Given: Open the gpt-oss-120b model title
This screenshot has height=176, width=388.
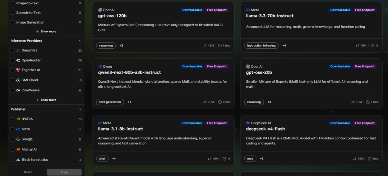Looking at the screenshot, I should (112, 16).
